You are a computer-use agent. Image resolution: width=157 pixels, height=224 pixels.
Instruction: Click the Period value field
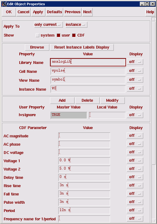point(84,210)
